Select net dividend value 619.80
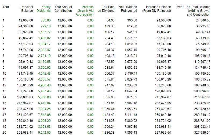The height and width of the screenshot is (139, 215). [x=132, y=26]
